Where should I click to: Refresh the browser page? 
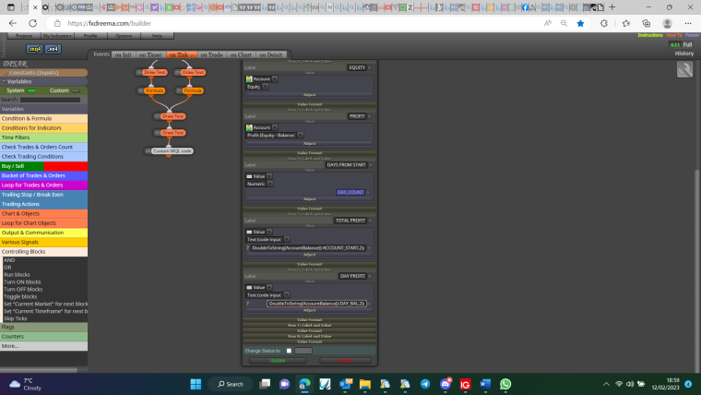(x=32, y=23)
